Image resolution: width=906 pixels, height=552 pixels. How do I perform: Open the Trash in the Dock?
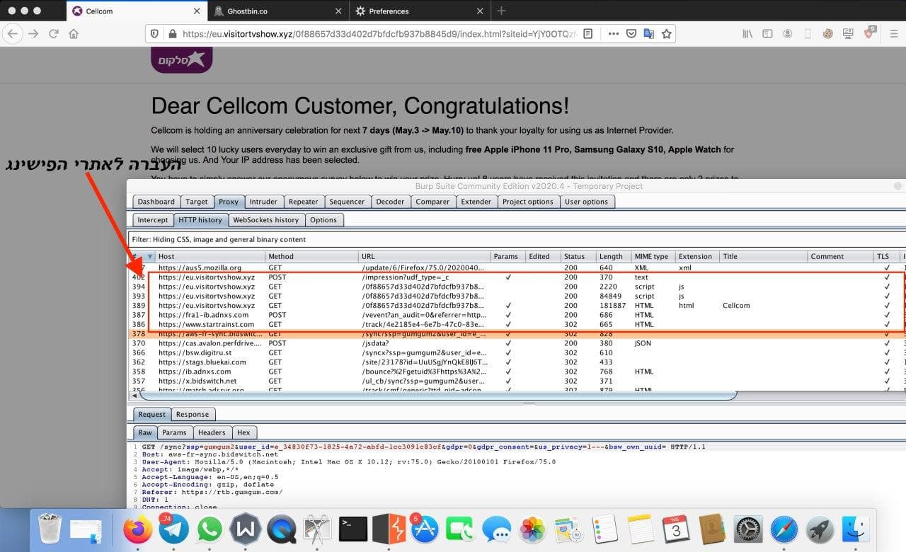point(50,529)
